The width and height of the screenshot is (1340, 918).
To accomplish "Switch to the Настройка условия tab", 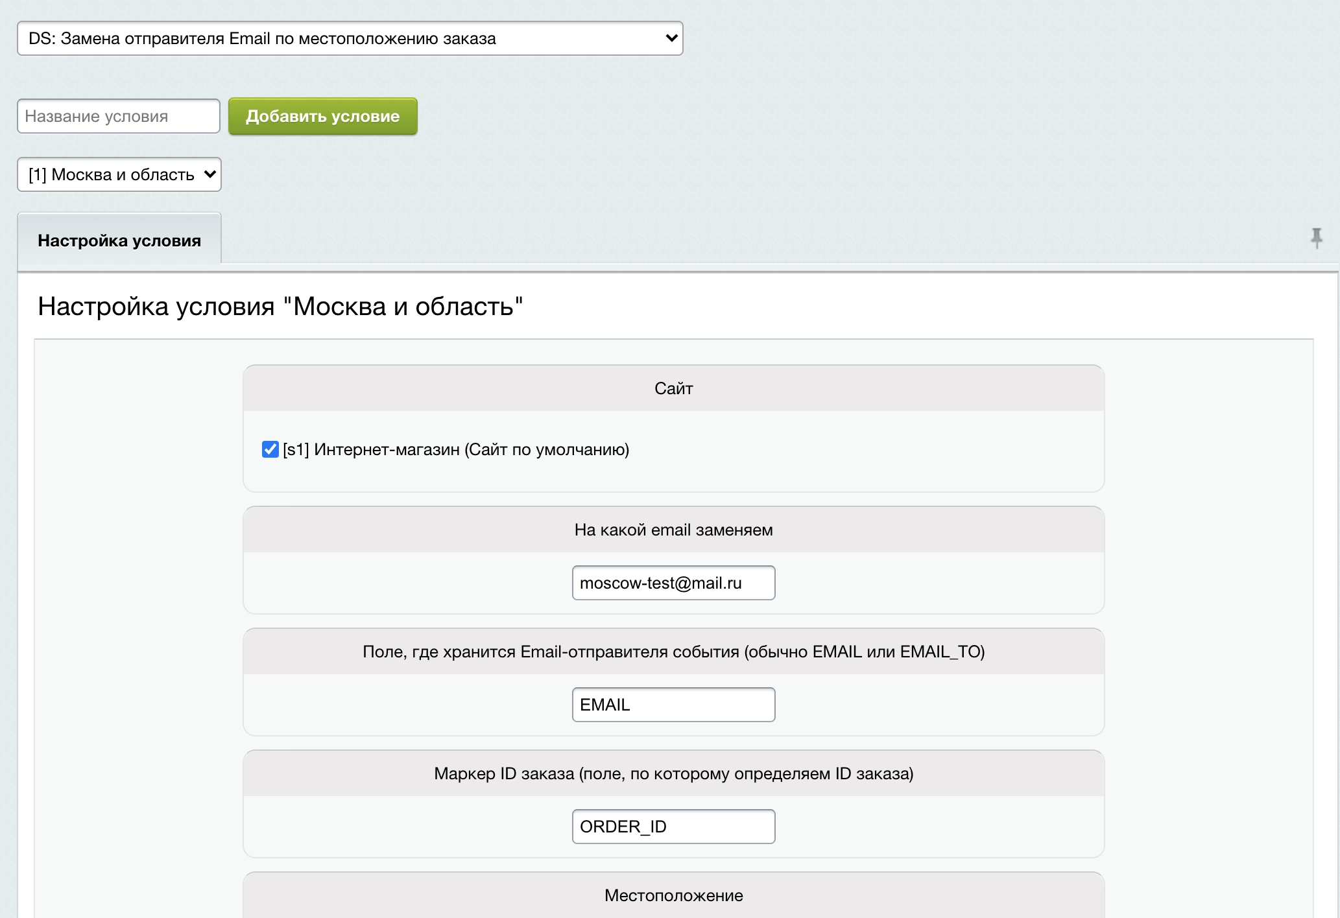I will [x=119, y=241].
